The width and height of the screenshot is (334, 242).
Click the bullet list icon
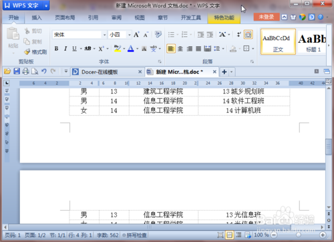coord(171,35)
